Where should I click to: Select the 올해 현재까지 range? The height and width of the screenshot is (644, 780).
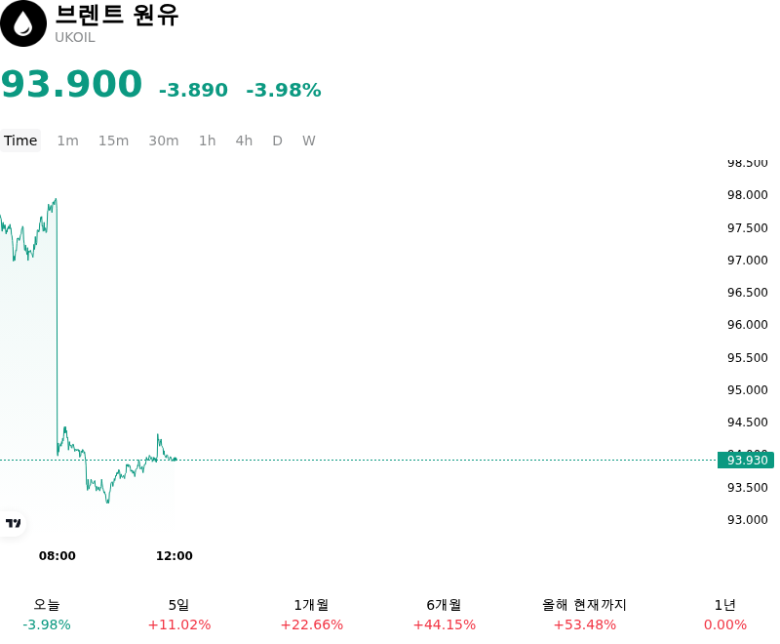click(584, 615)
